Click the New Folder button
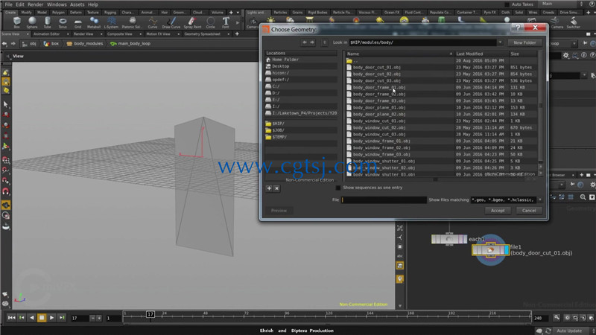The width and height of the screenshot is (596, 335). click(x=524, y=42)
